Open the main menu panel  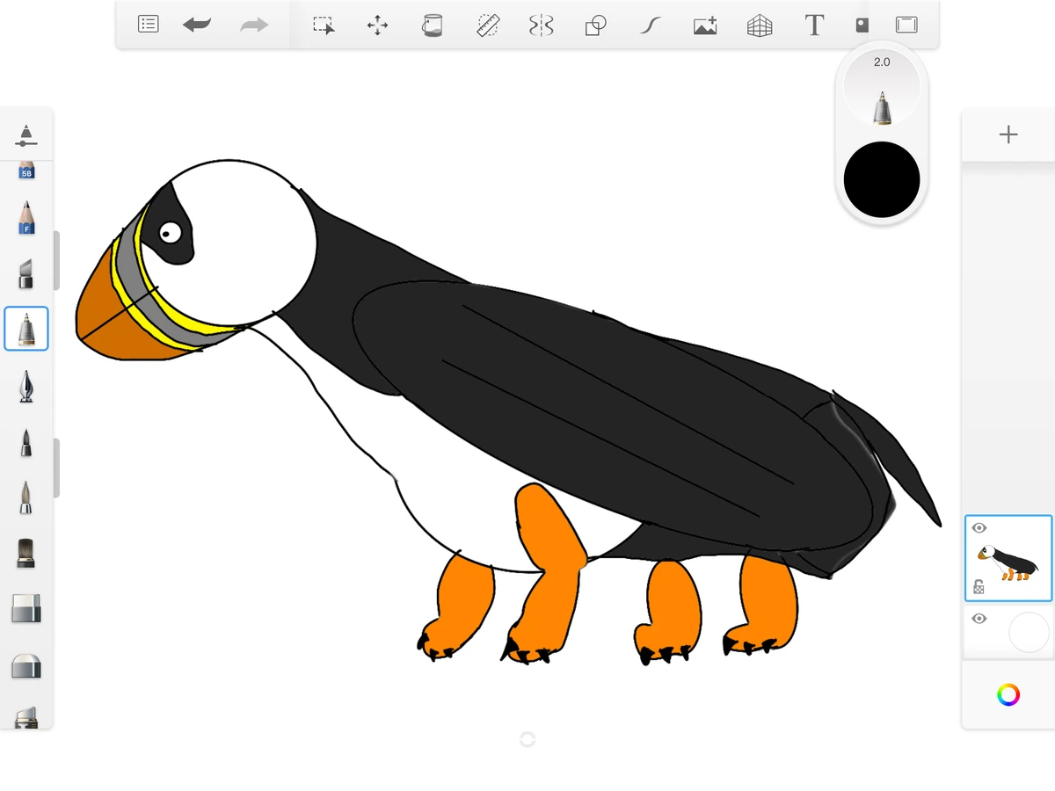pos(148,24)
